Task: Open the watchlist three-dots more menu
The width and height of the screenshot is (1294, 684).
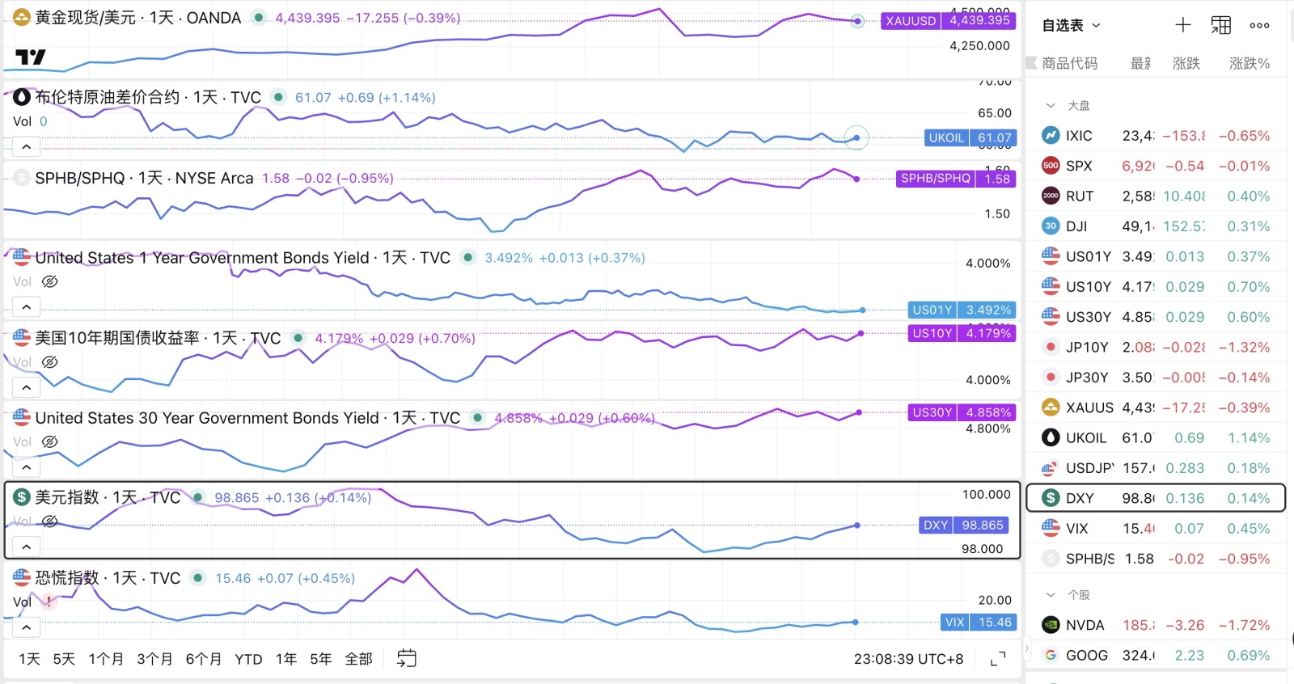Action: point(1259,25)
